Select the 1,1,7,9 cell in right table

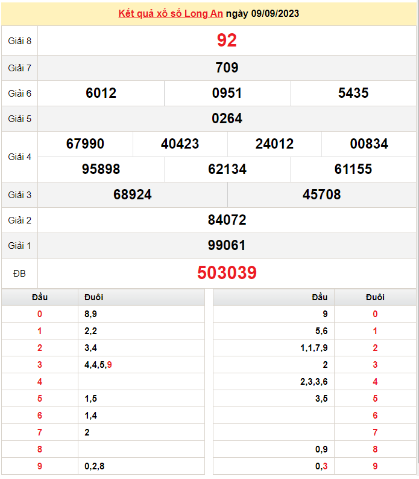tap(314, 348)
